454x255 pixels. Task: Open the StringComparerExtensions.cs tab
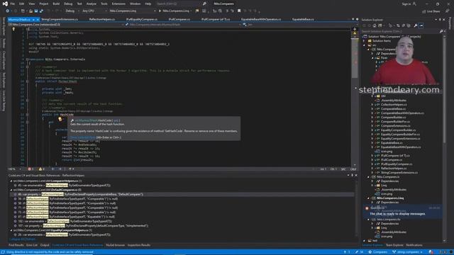[60, 19]
